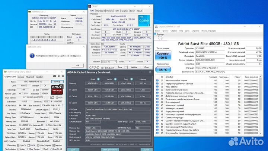Click the AMD Radeon logo in GPU-Z

(x=57, y=89)
